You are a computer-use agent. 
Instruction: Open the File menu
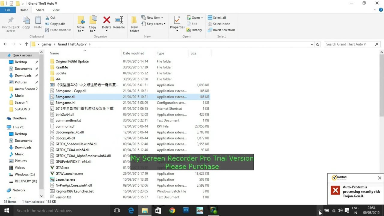pos(8,10)
